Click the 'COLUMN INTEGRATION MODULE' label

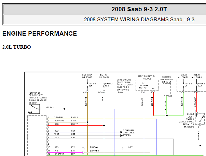click(x=166, y=80)
